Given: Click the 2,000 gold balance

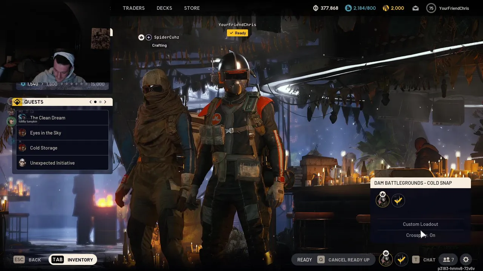Looking at the screenshot, I should click(397, 8).
